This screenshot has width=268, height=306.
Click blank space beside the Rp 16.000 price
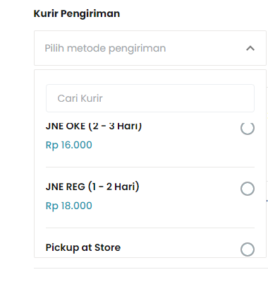tap(164, 145)
